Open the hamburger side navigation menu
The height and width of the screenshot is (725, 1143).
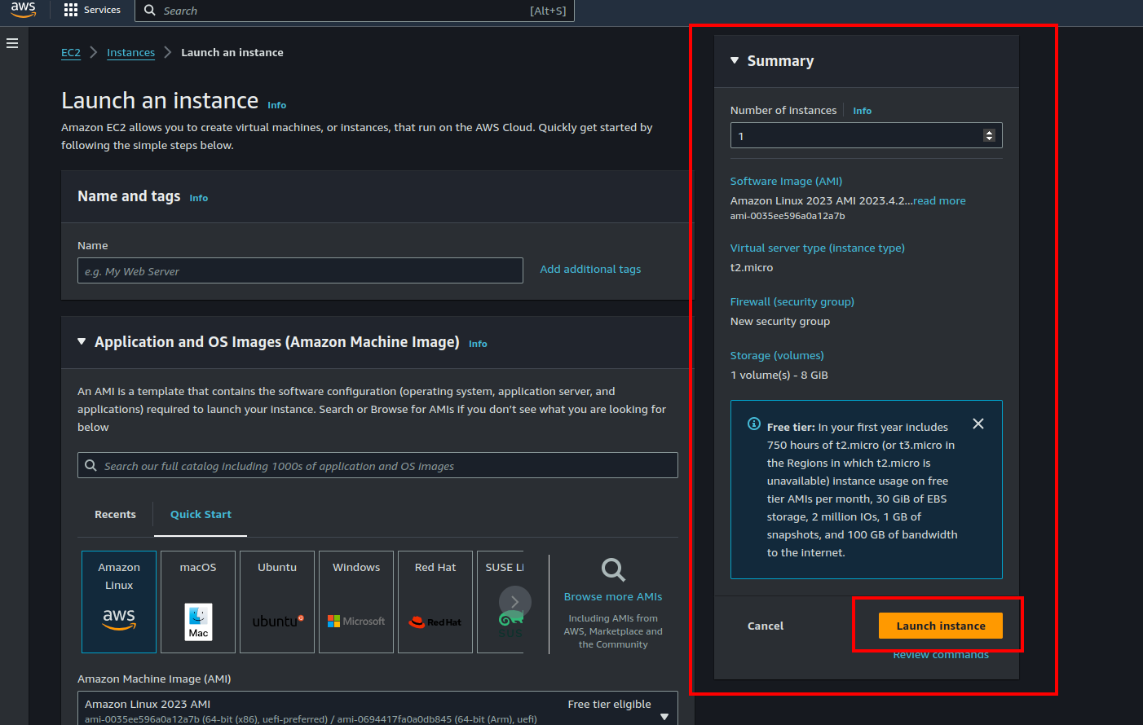point(12,43)
